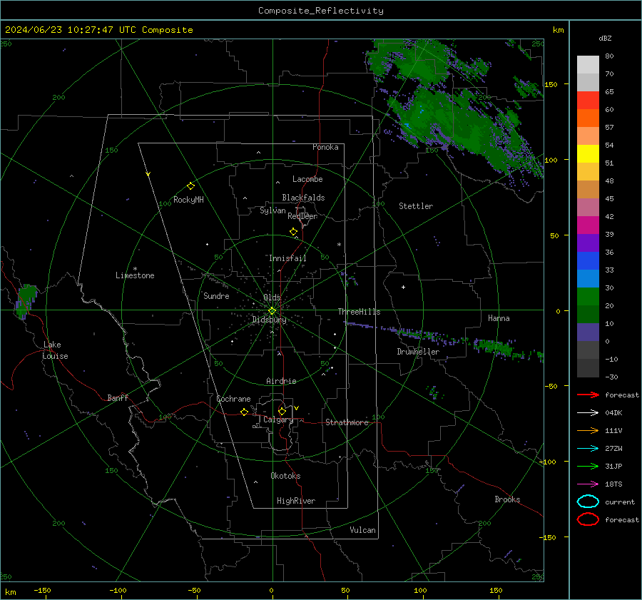This screenshot has width=642, height=600.
Task: Click the white plus marker west of Hanna
Action: [x=403, y=287]
